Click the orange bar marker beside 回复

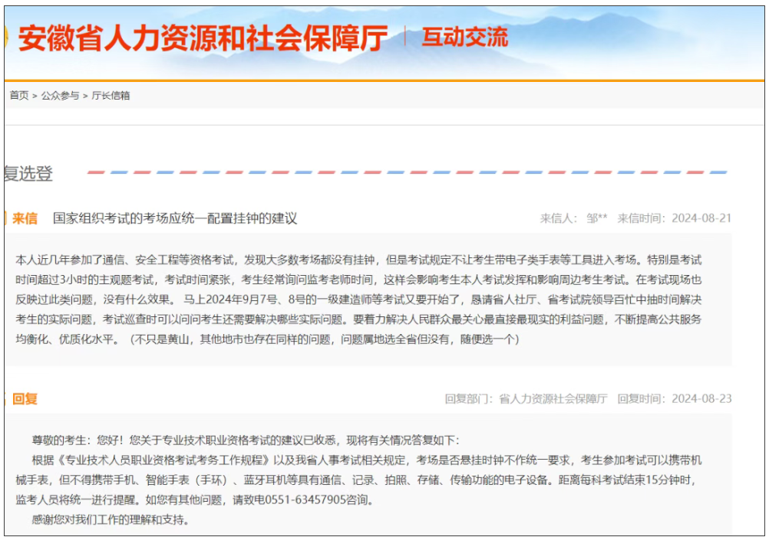pos(5,398)
